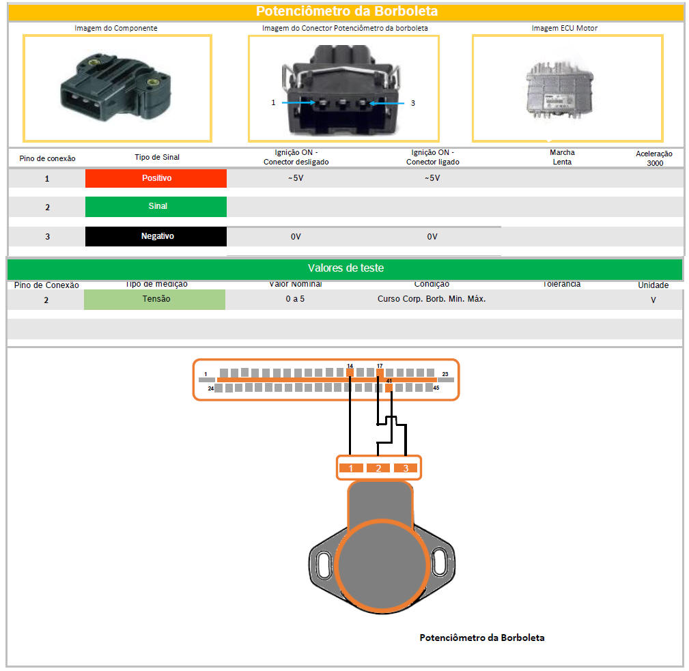
Task: Select the green Sinal signal cell
Action: pyautogui.click(x=156, y=206)
